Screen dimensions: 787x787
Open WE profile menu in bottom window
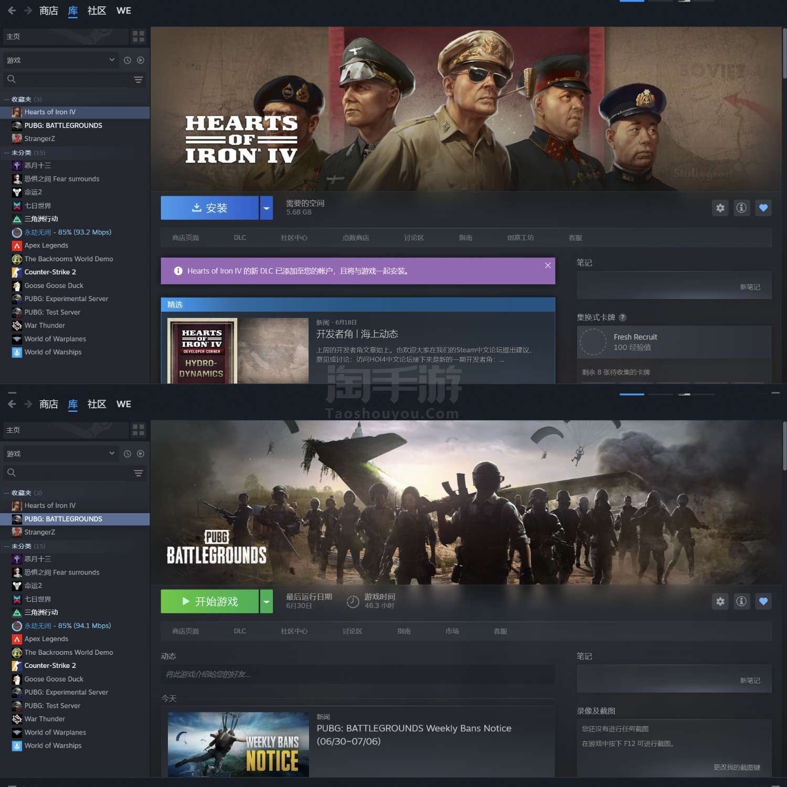(x=124, y=404)
